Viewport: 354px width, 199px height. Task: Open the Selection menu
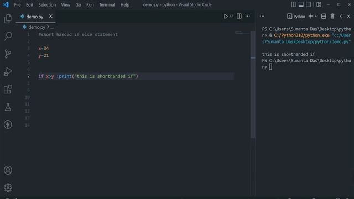pos(47,5)
